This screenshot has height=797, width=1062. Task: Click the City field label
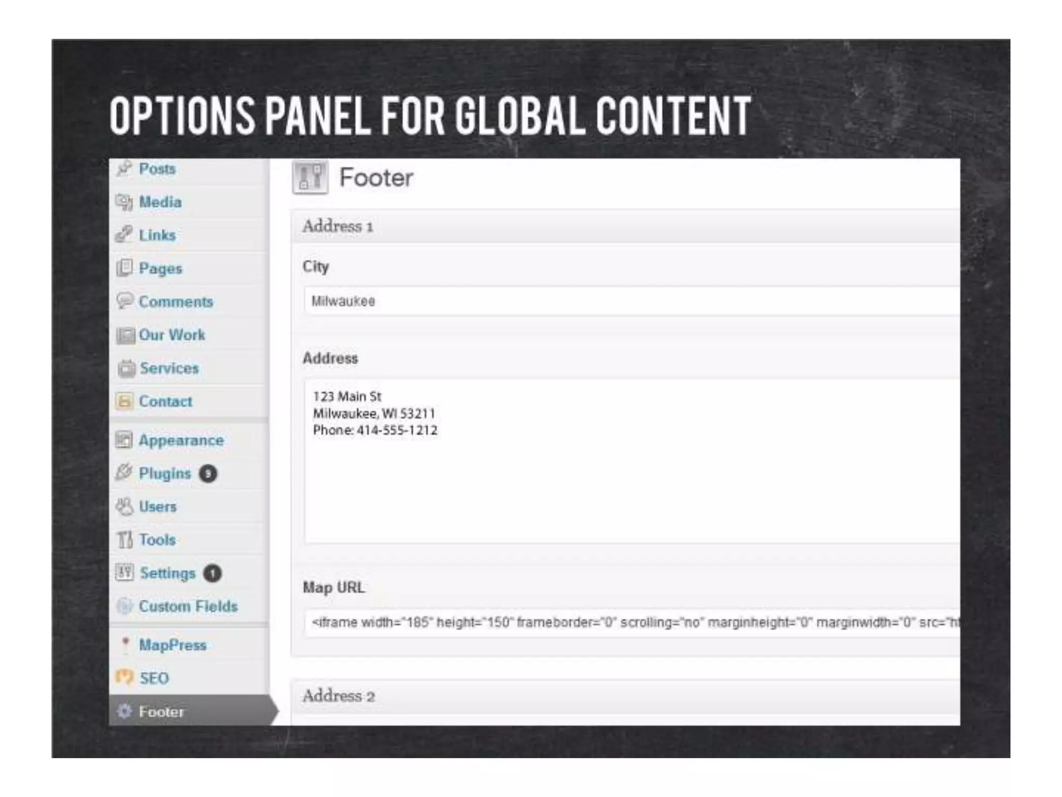click(x=316, y=267)
